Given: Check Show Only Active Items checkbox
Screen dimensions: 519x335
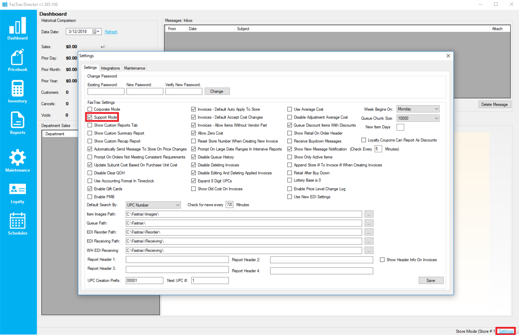Looking at the screenshot, I should click(x=290, y=157).
